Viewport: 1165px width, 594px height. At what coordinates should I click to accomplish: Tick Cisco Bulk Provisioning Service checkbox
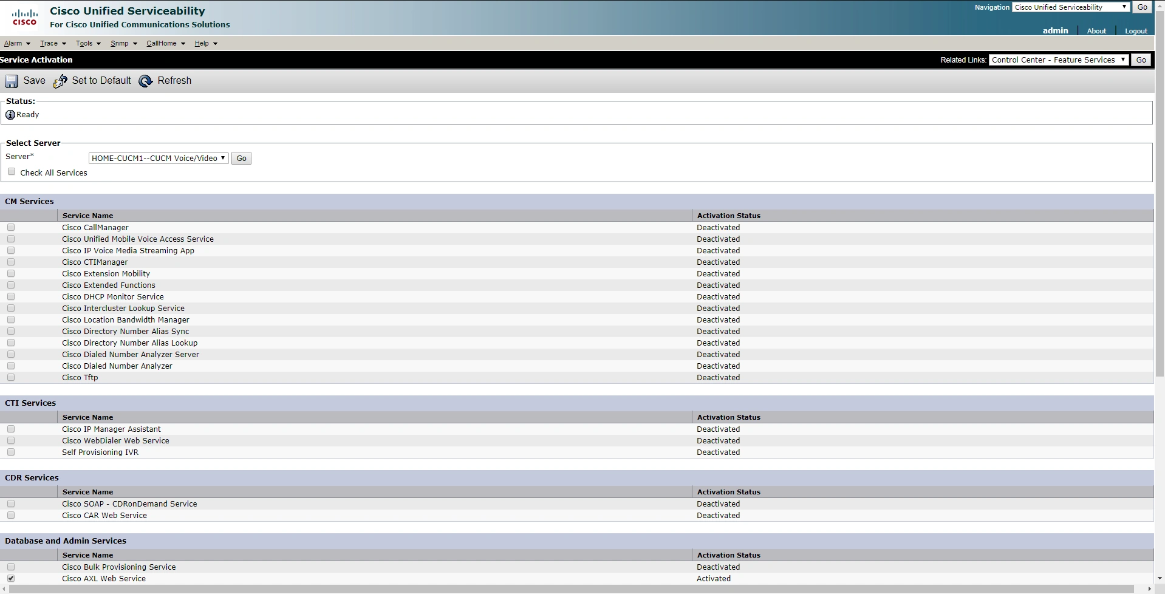click(x=11, y=567)
